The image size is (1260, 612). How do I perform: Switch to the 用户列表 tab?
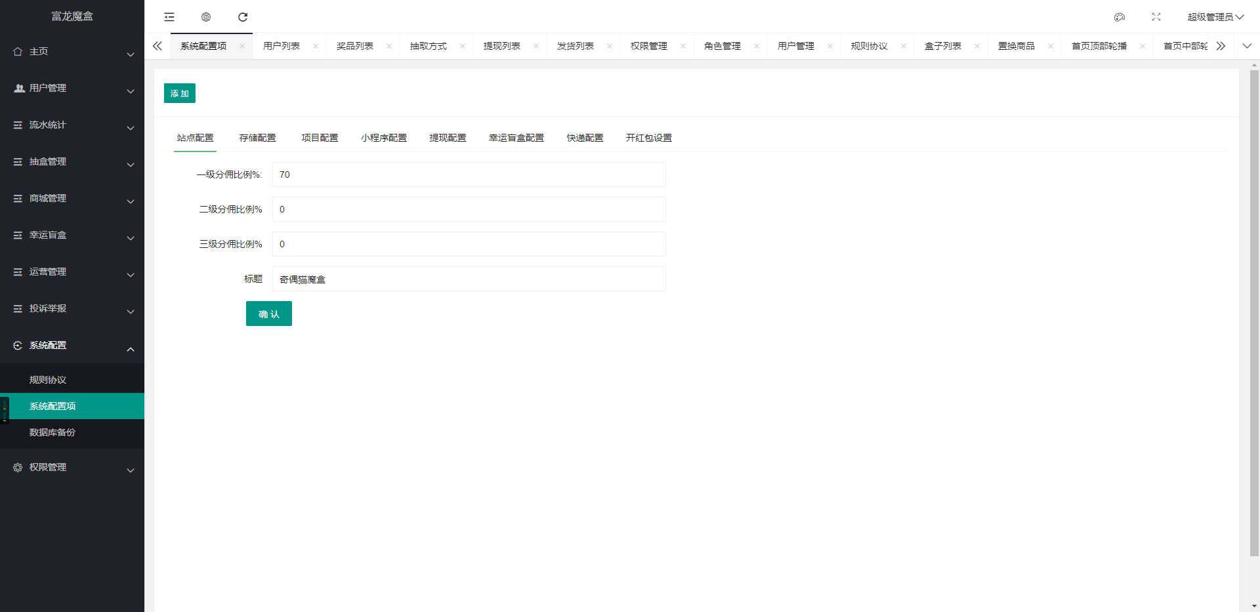[282, 46]
